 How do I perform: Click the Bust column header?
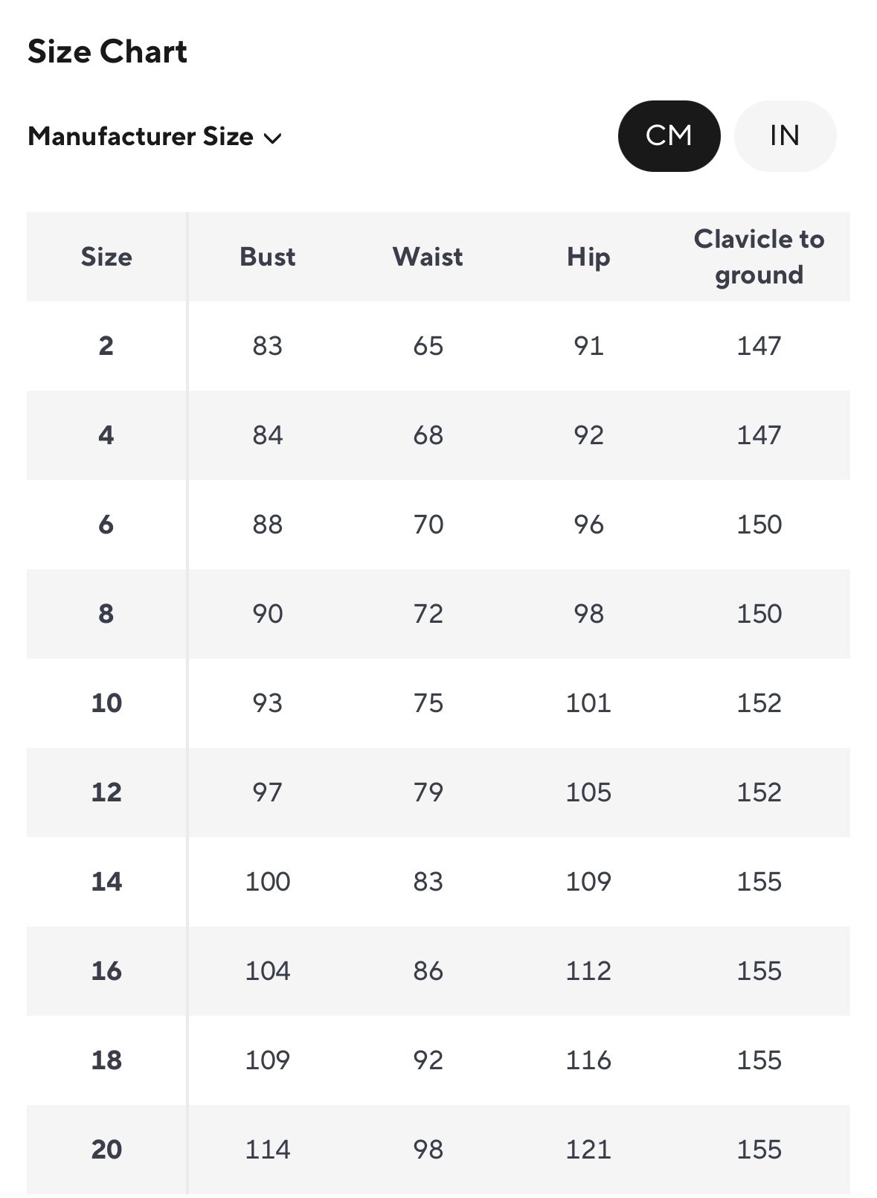pyautogui.click(x=267, y=257)
